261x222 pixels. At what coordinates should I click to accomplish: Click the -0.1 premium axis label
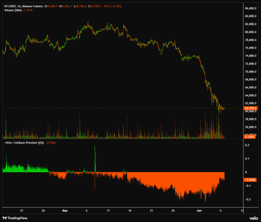pos(248,186)
